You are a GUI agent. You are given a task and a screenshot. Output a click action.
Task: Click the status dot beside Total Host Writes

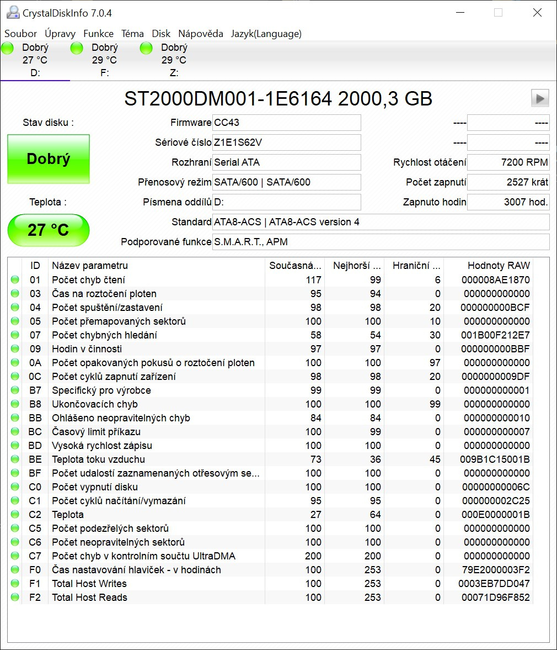click(14, 583)
